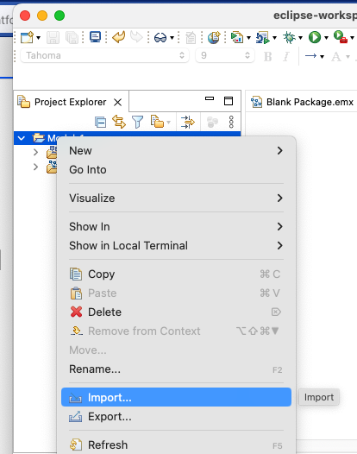This screenshot has width=357, height=454.
Task: Click the globe web browser icon
Action: tap(214, 38)
